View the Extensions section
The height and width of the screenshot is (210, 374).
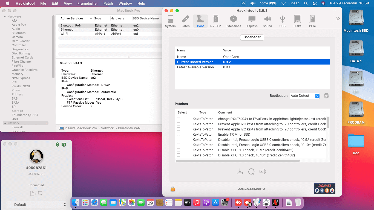(x=233, y=21)
